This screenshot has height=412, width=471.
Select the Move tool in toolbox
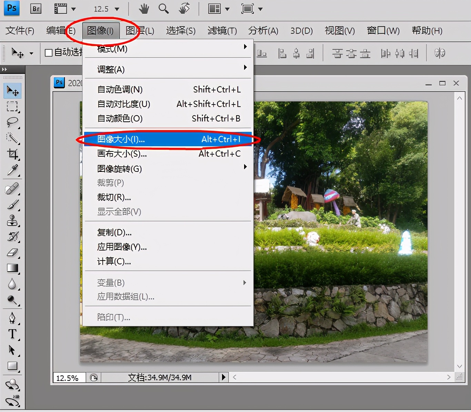tap(13, 91)
